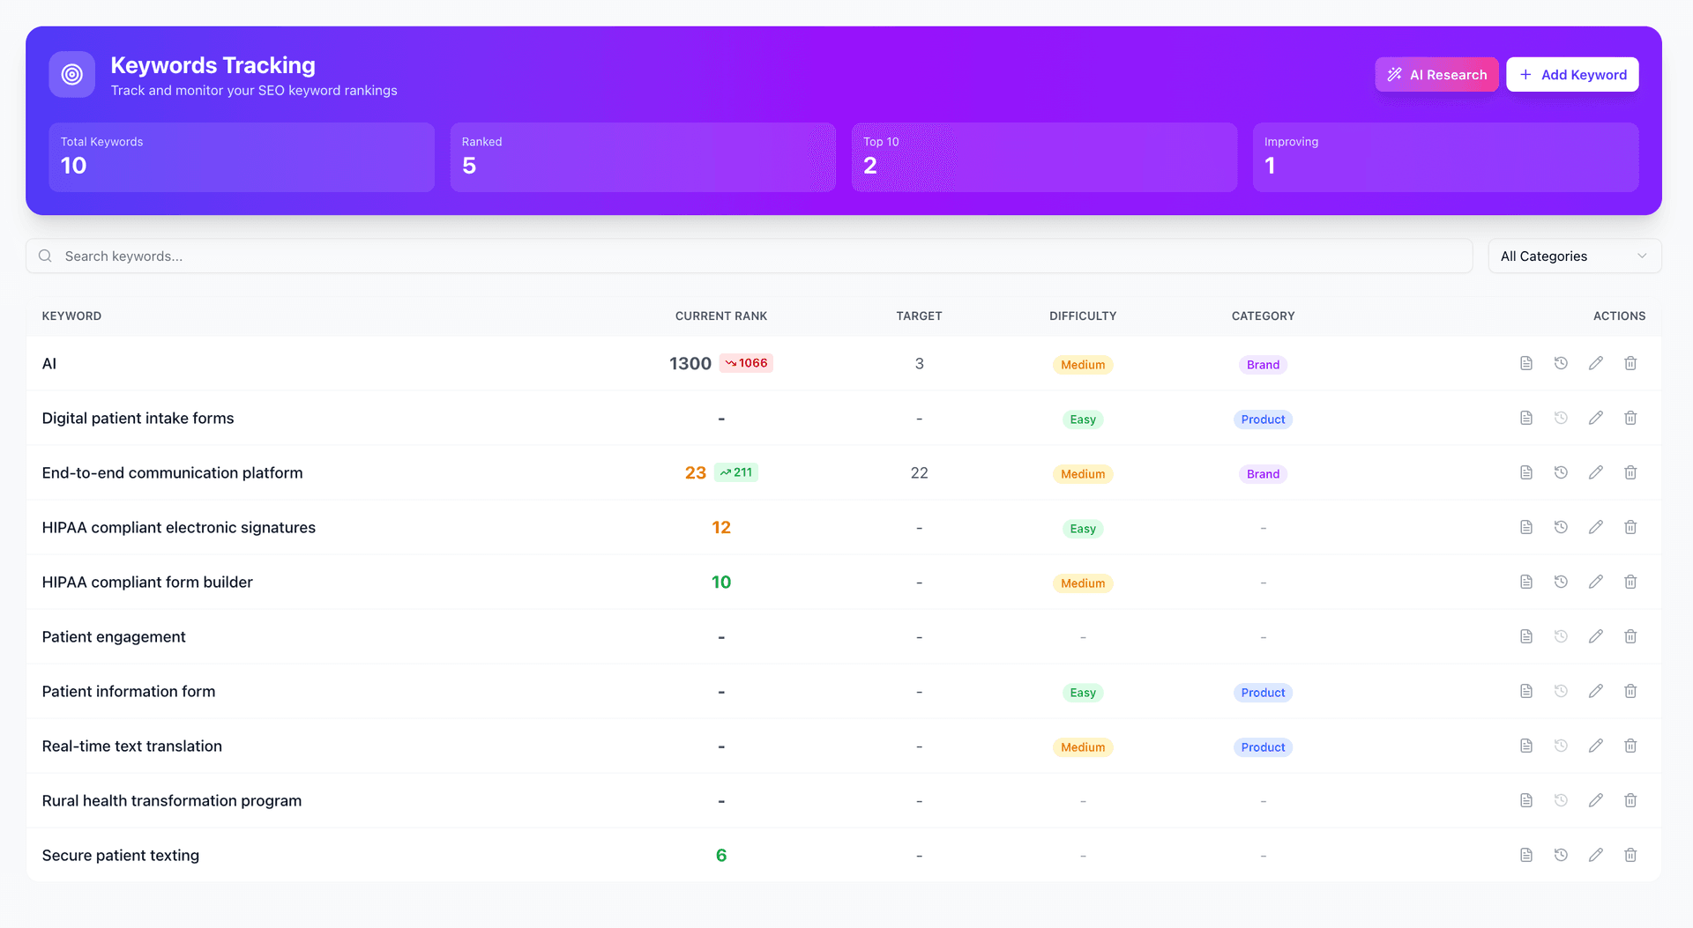The height and width of the screenshot is (928, 1693).
Task: Click the Add Keyword button
Action: (1572, 74)
